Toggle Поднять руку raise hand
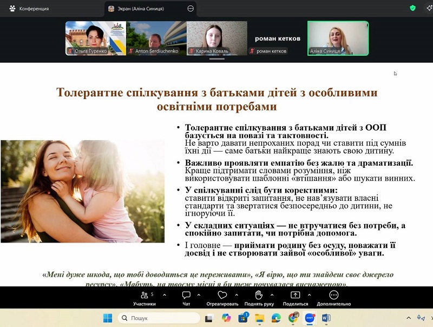This screenshot has height=327, width=433. pyautogui.click(x=259, y=298)
